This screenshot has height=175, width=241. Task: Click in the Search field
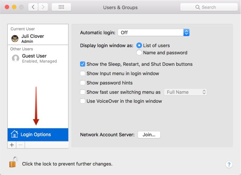[x=209, y=7]
